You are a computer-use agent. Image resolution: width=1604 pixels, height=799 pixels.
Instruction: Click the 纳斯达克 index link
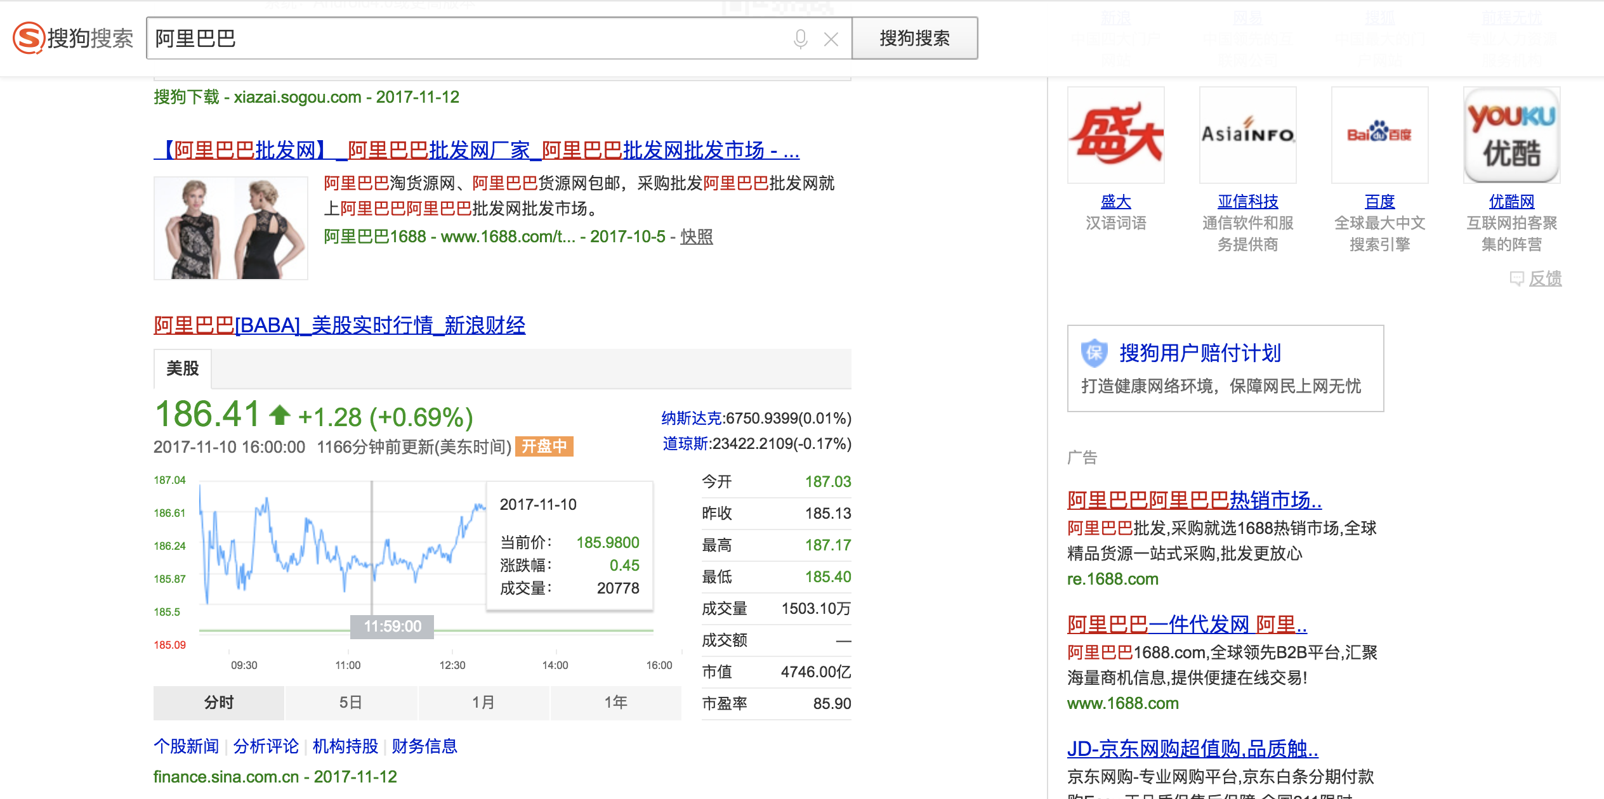point(691,418)
